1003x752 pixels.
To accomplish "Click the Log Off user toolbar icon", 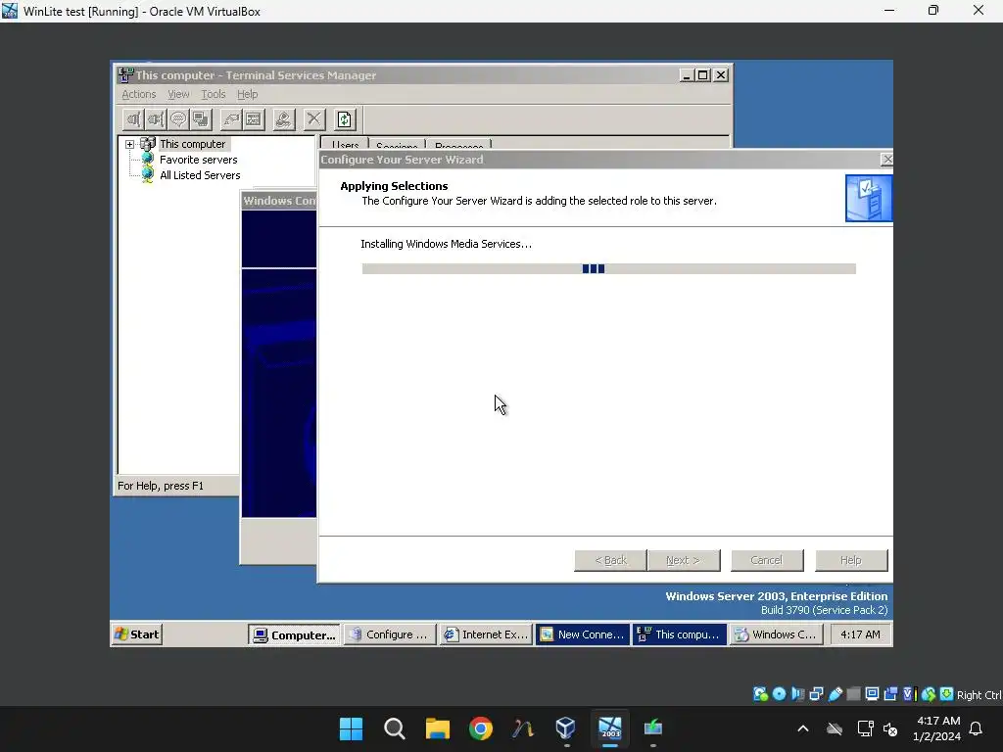I will click(283, 119).
